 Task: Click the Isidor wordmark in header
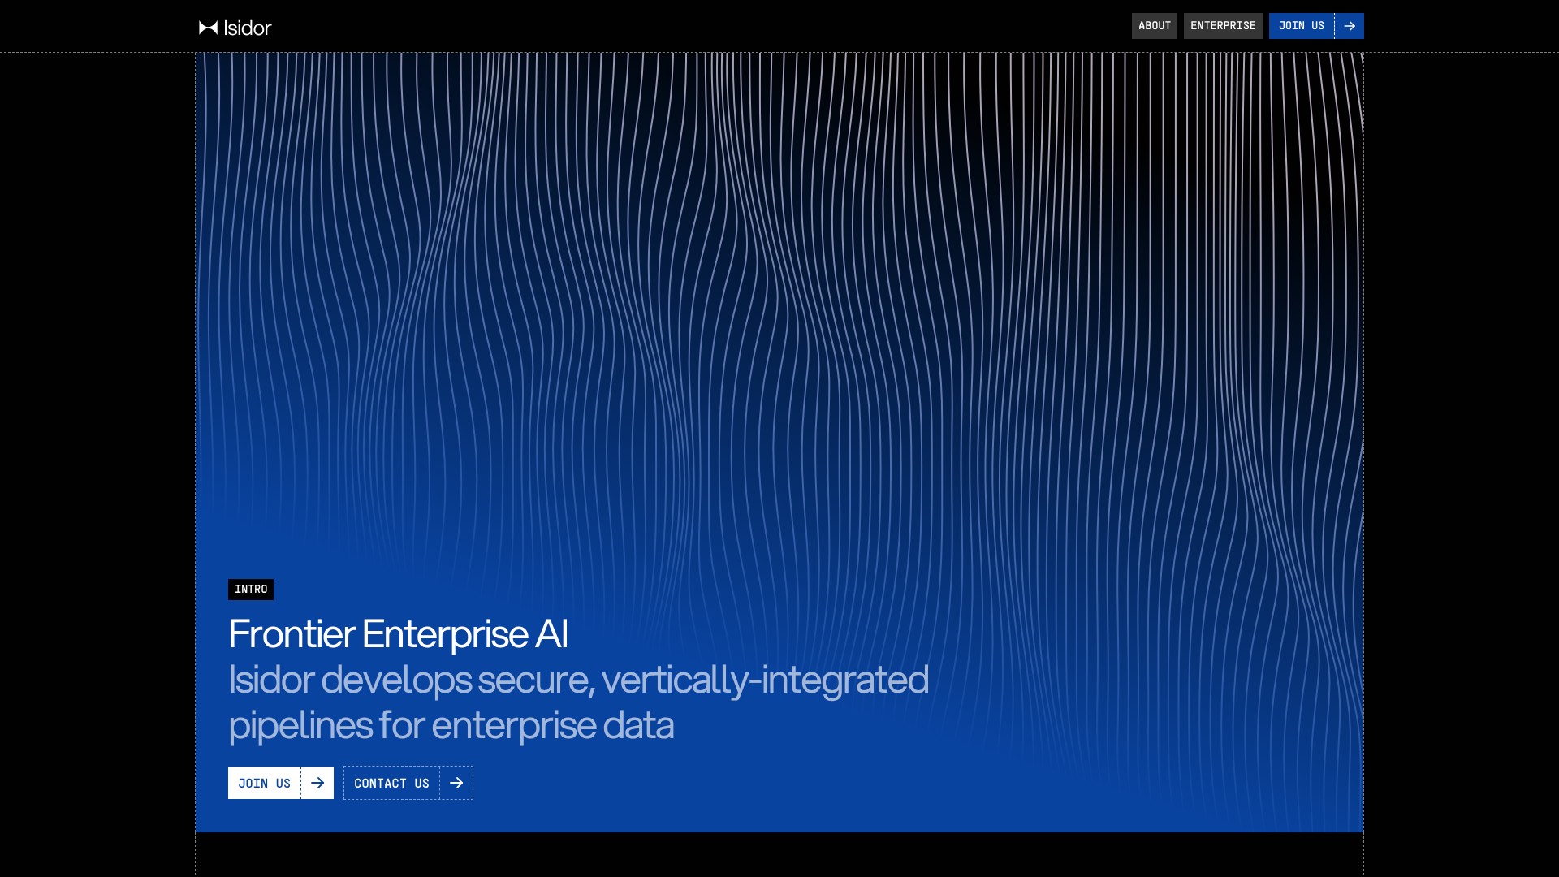click(x=248, y=28)
